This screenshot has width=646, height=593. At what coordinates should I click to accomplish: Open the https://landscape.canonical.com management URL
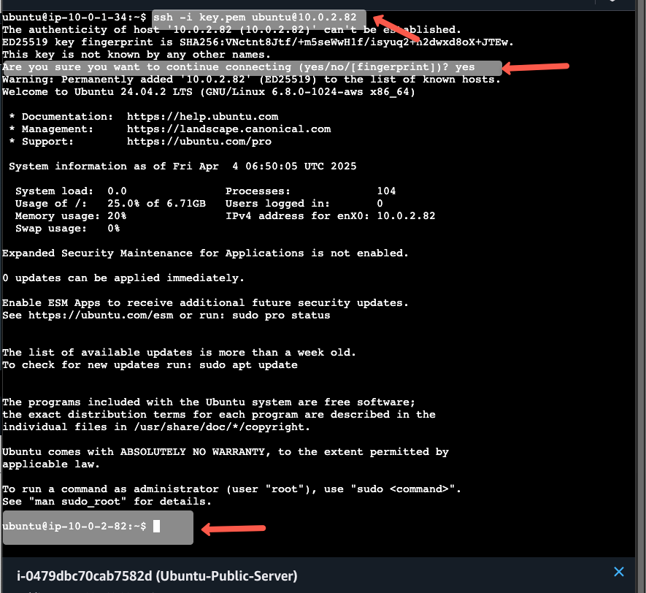click(x=228, y=129)
